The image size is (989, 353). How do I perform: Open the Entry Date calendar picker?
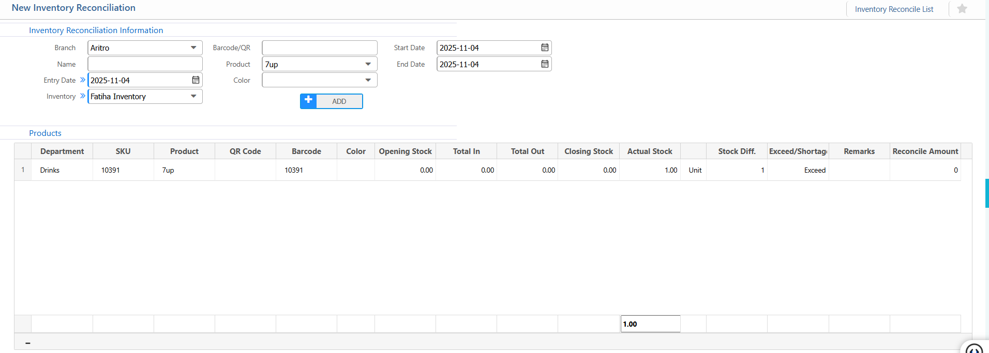click(196, 80)
